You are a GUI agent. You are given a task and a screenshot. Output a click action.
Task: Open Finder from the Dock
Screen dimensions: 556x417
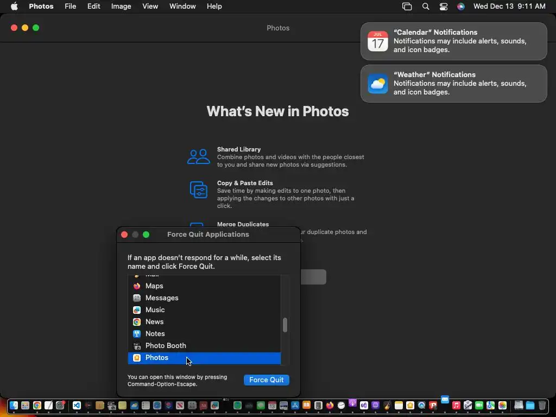(x=14, y=405)
